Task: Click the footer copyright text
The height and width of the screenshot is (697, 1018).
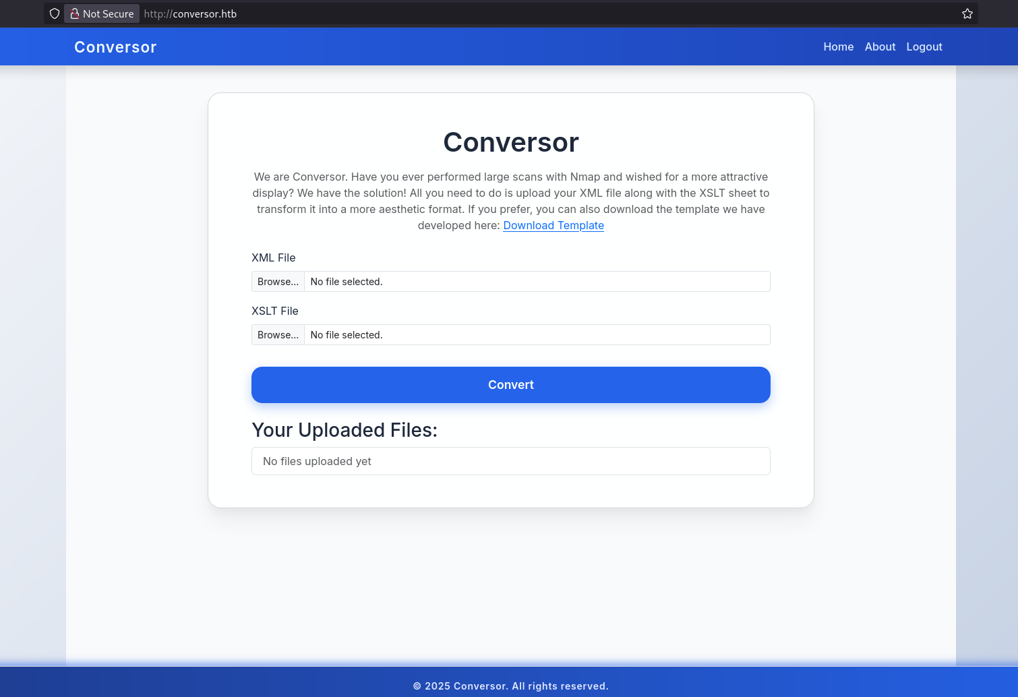Action: 511,686
